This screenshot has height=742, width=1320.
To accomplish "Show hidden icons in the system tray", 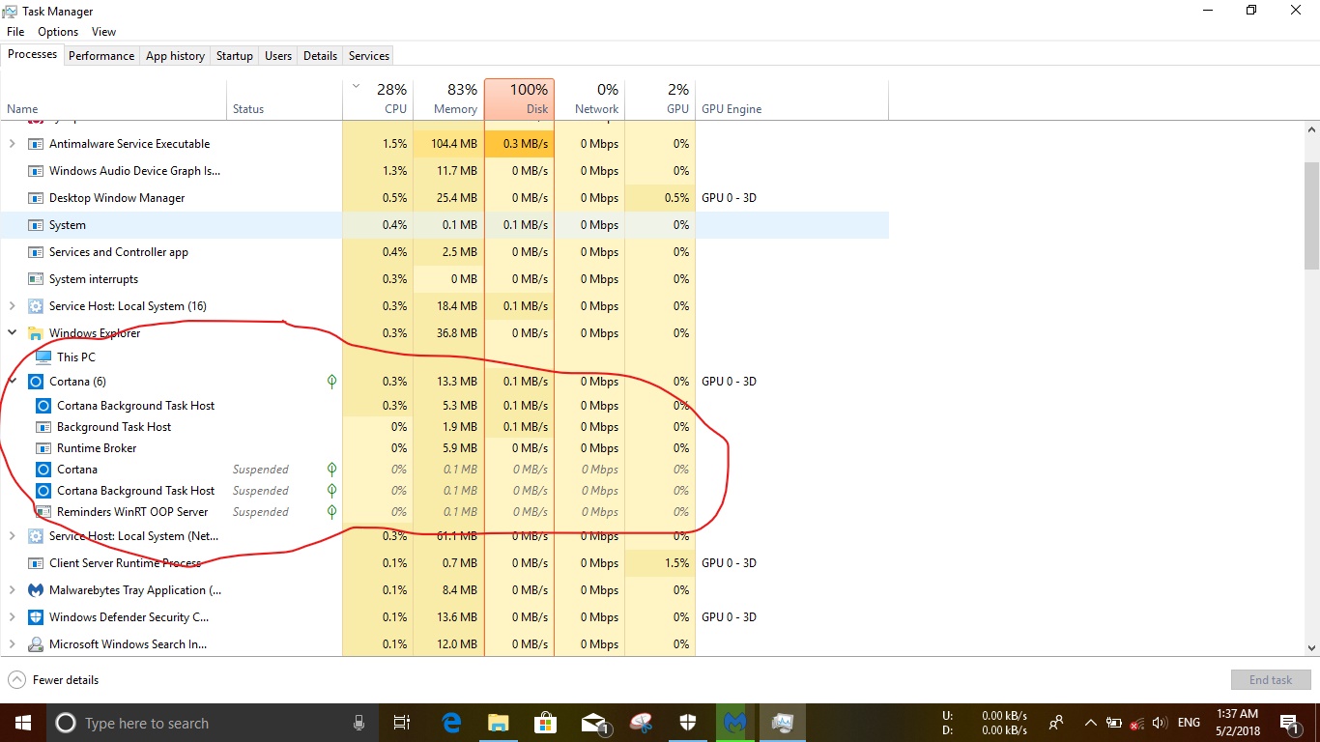I will pyautogui.click(x=1091, y=723).
